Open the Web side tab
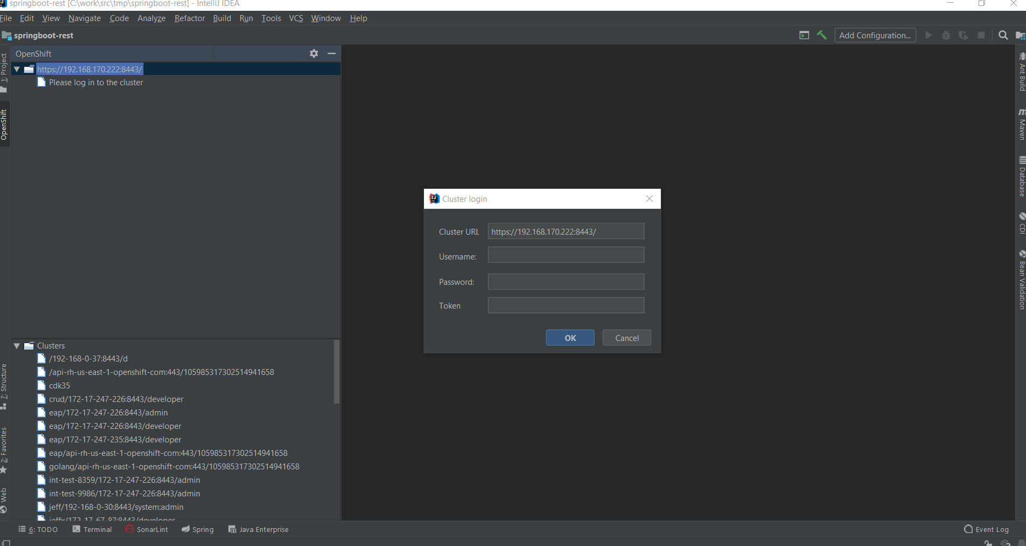Screen dimensions: 1026x546 (4, 500)
